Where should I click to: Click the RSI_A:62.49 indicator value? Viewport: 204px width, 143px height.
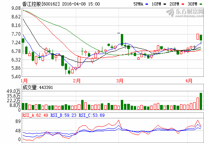[x=35, y=115]
